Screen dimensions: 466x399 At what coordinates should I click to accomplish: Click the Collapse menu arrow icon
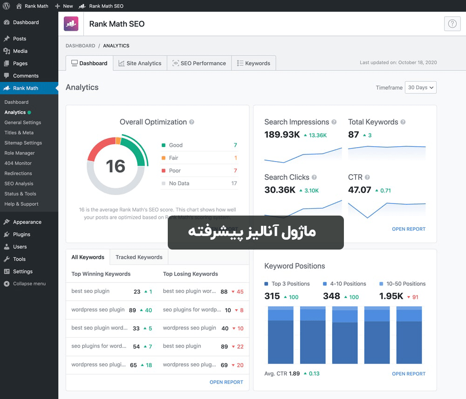coord(7,284)
